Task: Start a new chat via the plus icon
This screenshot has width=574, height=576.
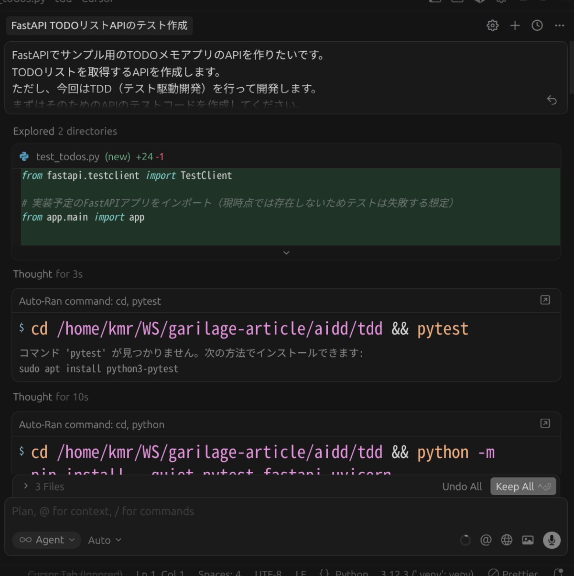Action: point(515,25)
